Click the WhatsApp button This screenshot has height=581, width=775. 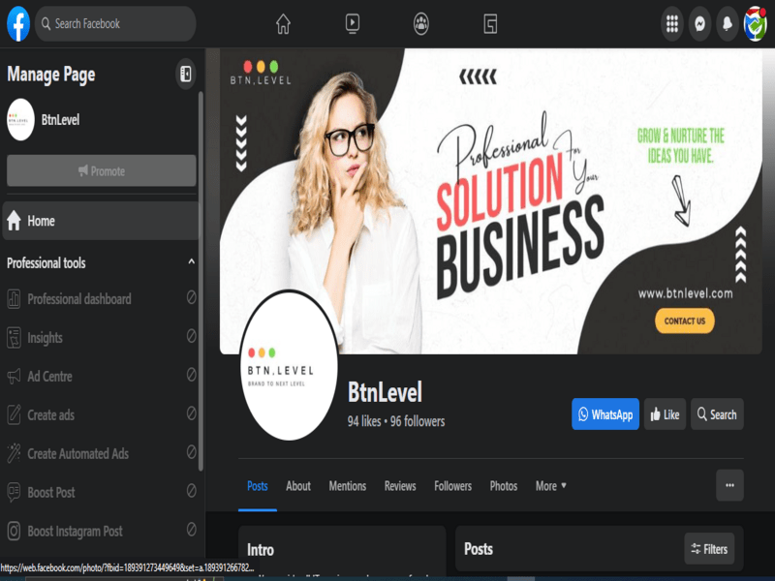point(605,414)
